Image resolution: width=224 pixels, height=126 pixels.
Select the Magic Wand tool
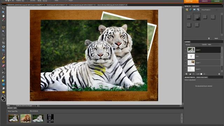point(3,31)
